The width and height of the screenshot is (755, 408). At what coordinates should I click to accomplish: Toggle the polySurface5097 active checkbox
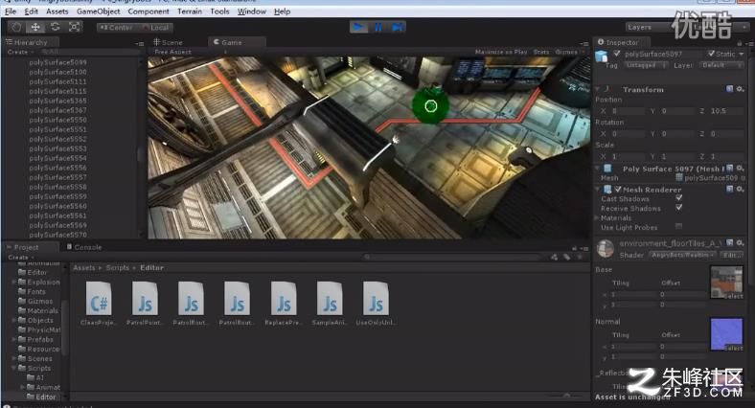[617, 54]
